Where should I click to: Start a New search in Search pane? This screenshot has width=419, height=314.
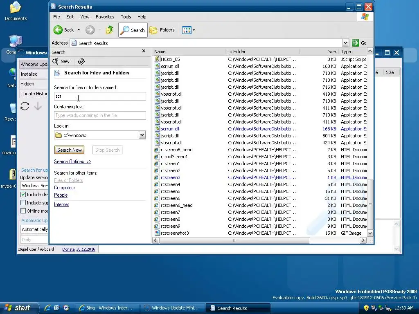click(61, 61)
